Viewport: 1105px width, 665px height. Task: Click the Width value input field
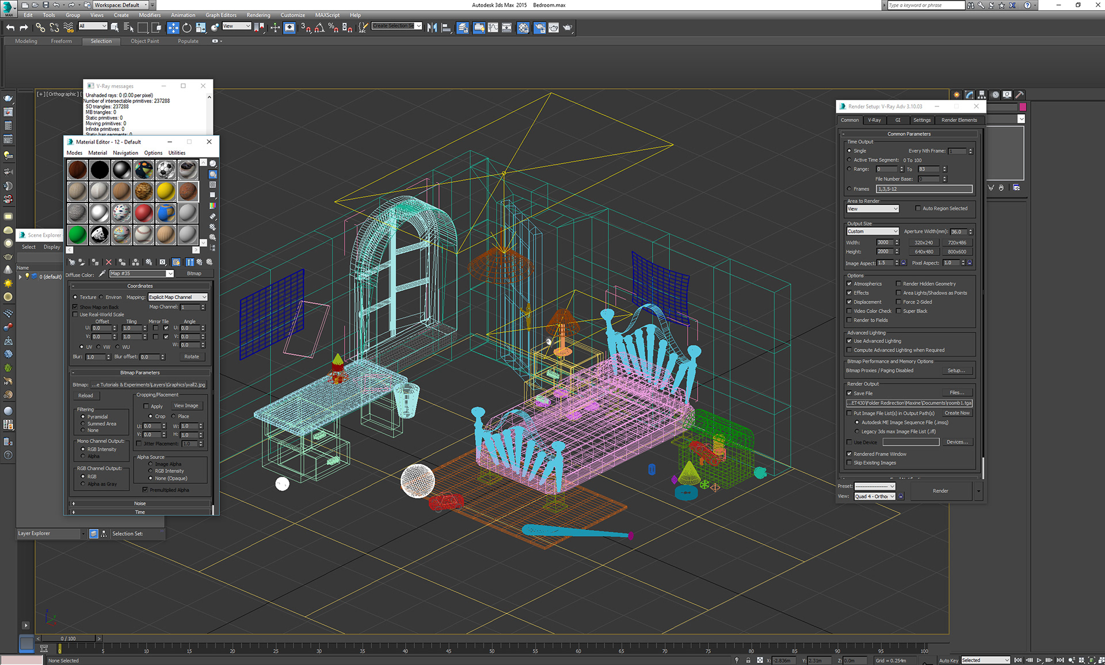[883, 242]
